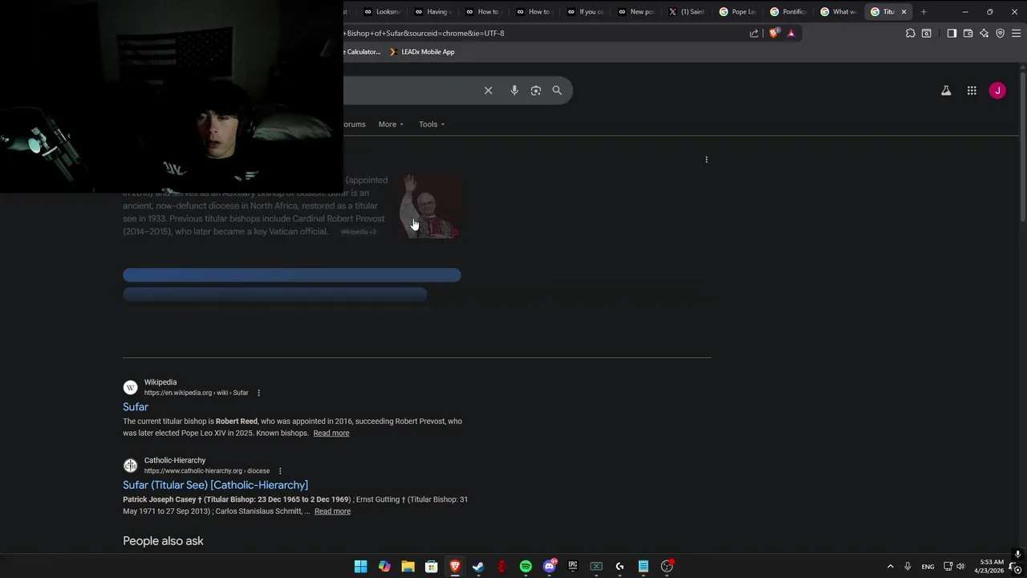
Task: Open File Explorer from the taskbar
Action: click(x=408, y=567)
